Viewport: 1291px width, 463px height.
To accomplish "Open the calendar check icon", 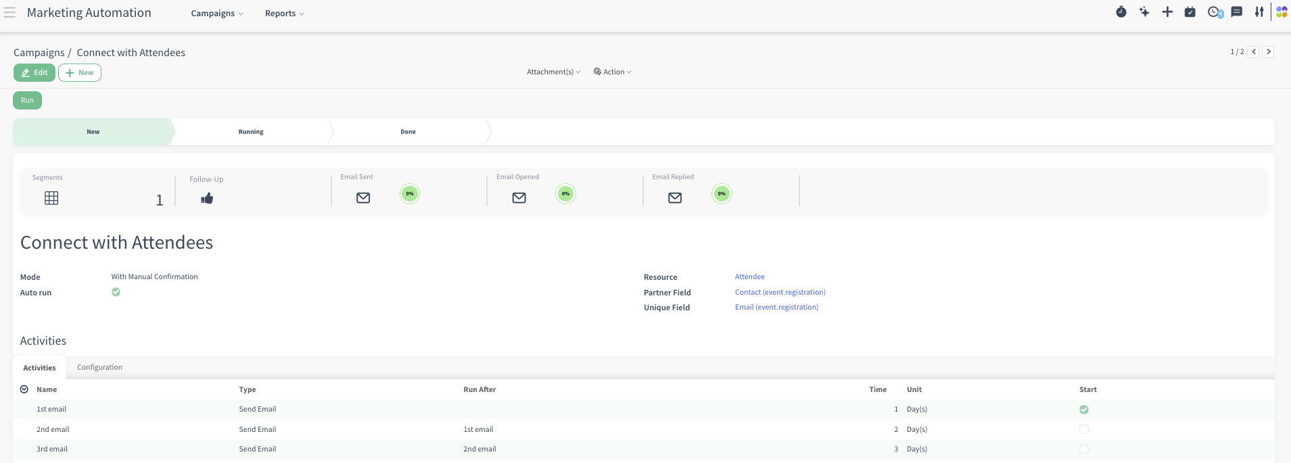I will click(1190, 12).
